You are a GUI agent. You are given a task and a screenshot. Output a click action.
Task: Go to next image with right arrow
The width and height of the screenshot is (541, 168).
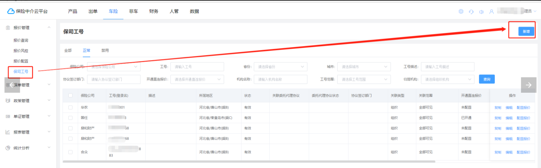pyautogui.click(x=529, y=85)
